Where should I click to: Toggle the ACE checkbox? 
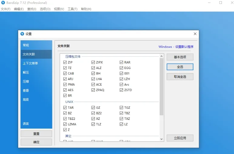click(x=93, y=84)
